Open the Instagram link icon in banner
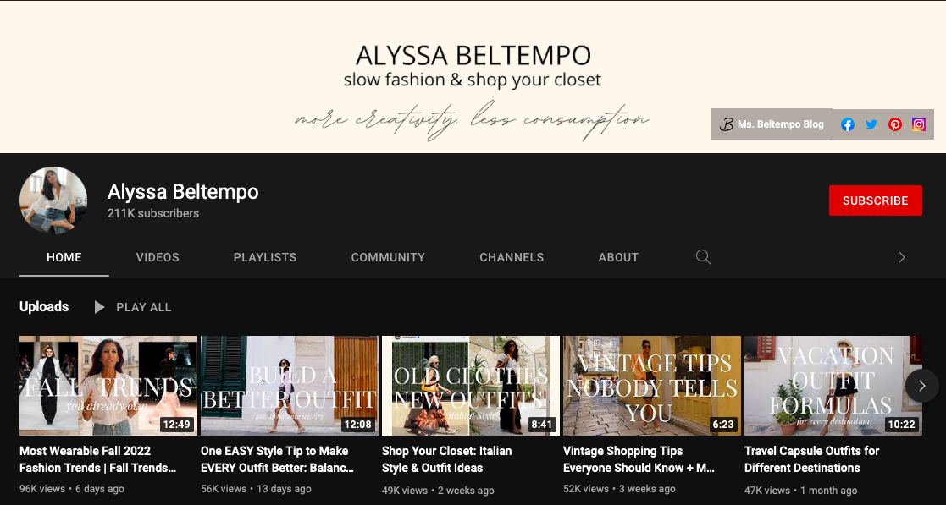946x505 pixels. (918, 124)
